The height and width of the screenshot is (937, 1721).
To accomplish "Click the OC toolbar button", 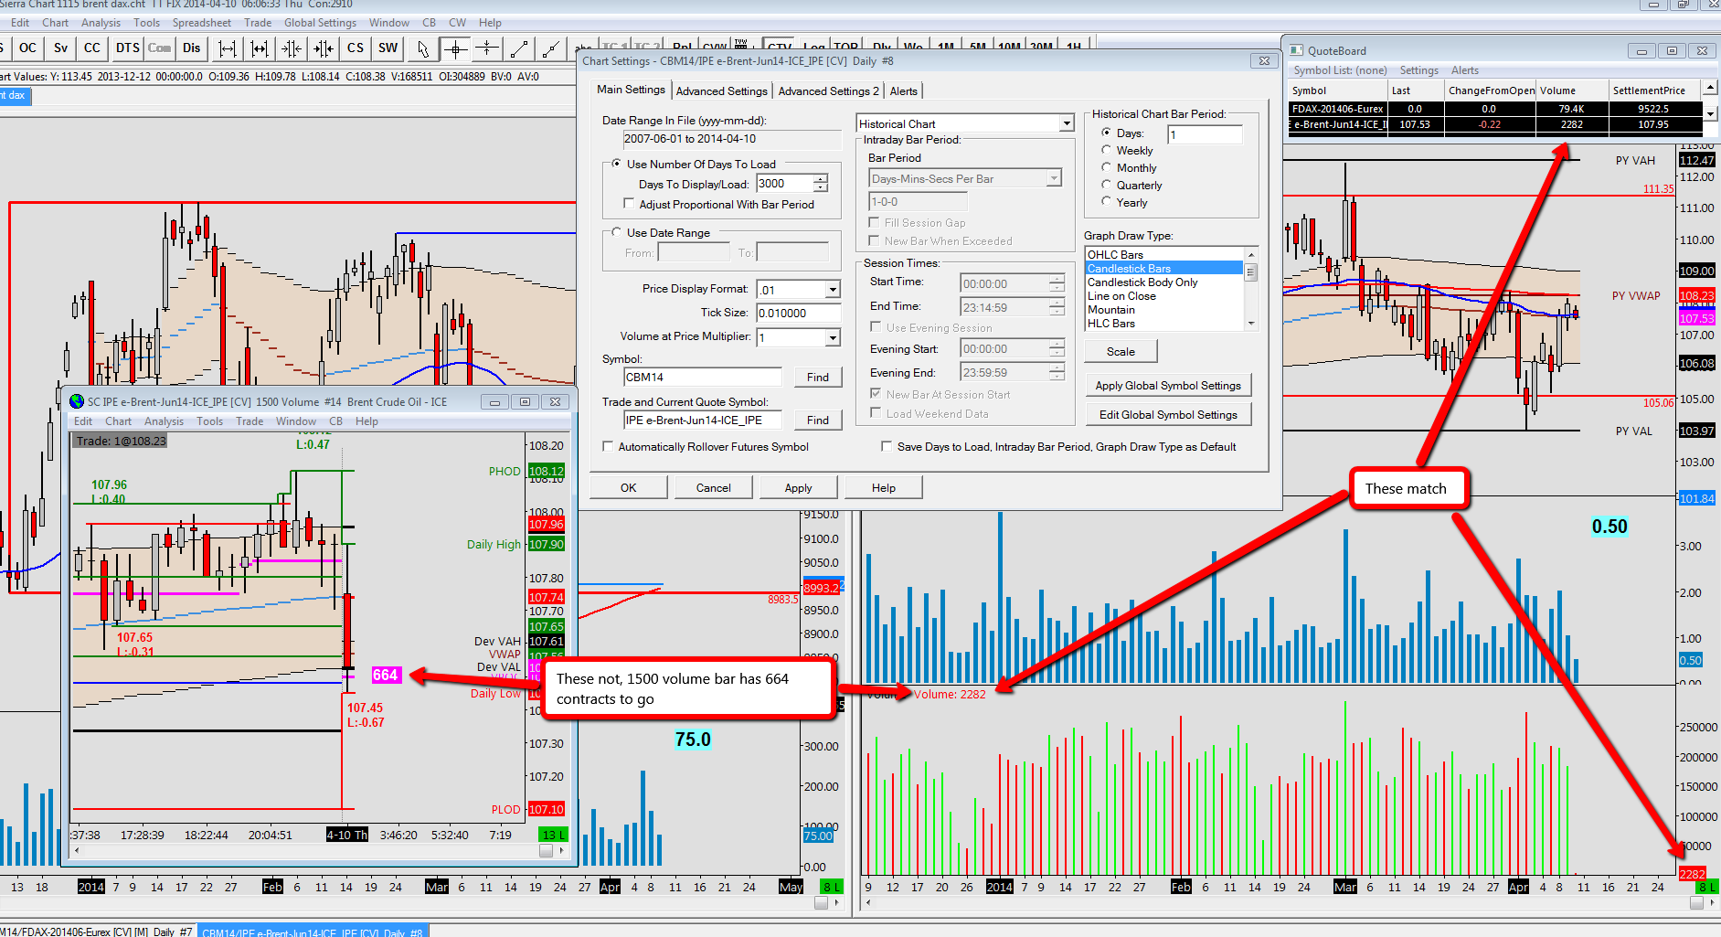I will click(28, 48).
